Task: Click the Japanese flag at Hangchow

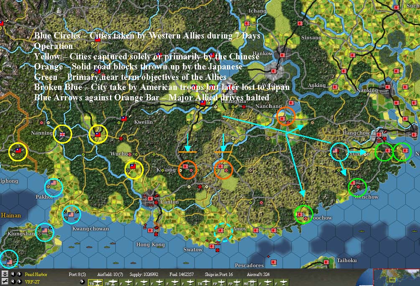Action: point(379,135)
